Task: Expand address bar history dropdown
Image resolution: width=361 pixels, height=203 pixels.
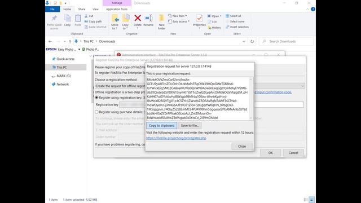Action: 244,41
